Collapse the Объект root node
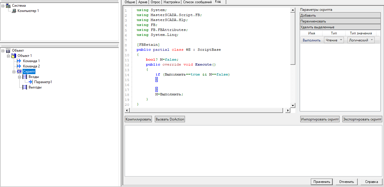This screenshot has height=187, width=384. click(x=3, y=50)
